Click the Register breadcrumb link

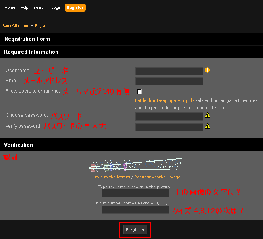pyautogui.click(x=42, y=26)
